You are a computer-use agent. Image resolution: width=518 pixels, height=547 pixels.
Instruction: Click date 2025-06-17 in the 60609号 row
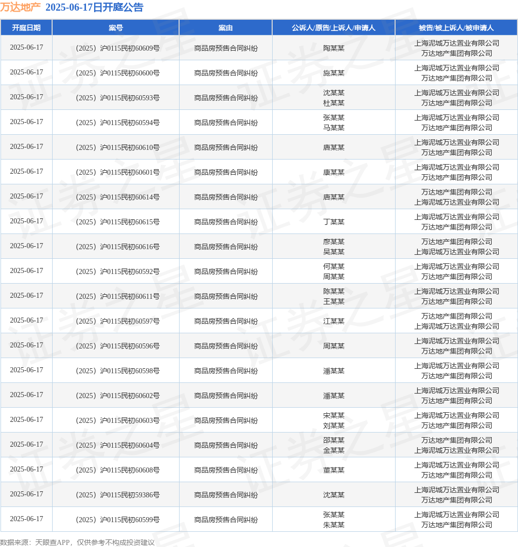pos(26,47)
